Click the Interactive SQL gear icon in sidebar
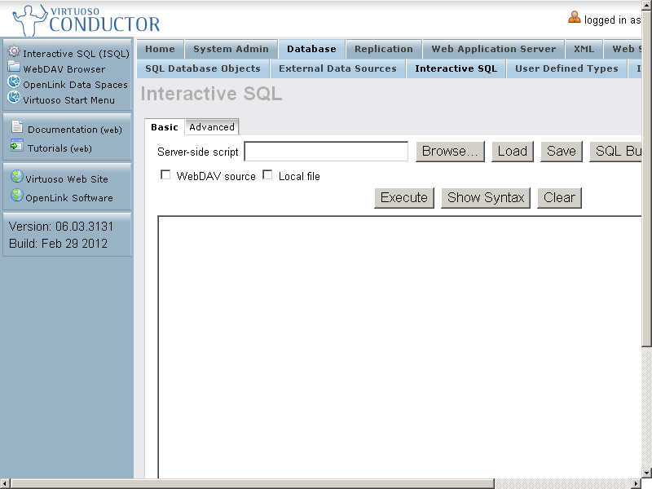The height and width of the screenshot is (489, 652). coord(14,52)
